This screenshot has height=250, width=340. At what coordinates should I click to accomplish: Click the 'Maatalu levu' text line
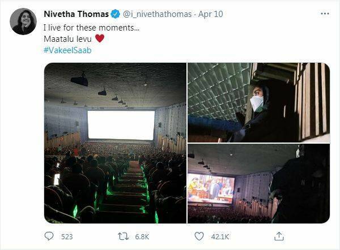(x=67, y=39)
